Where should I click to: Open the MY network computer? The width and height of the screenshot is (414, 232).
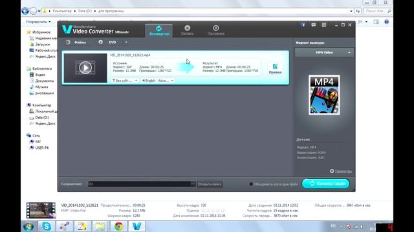click(36, 142)
